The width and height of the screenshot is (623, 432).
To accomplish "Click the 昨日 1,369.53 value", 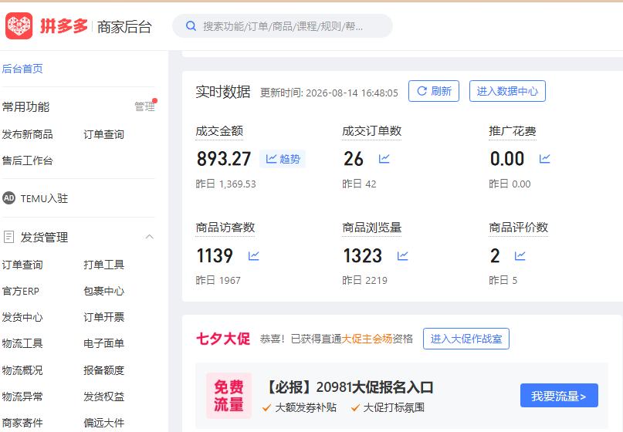I will [x=225, y=184].
